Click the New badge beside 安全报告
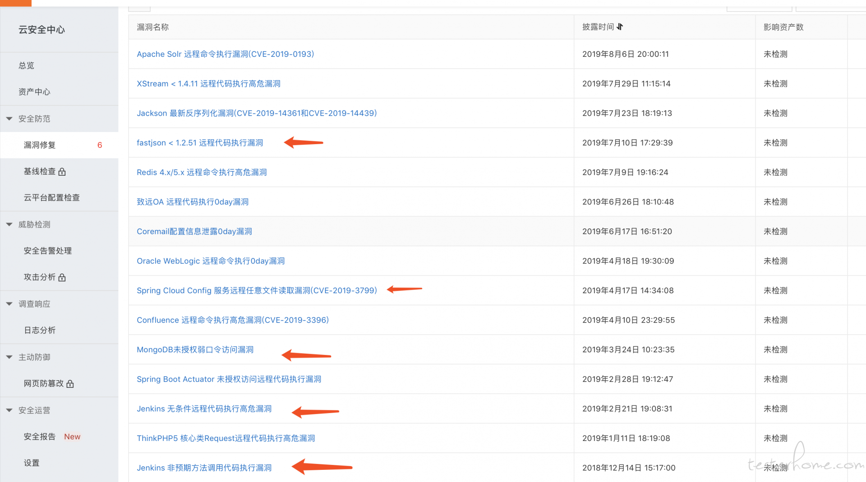The height and width of the screenshot is (482, 866). [72, 437]
